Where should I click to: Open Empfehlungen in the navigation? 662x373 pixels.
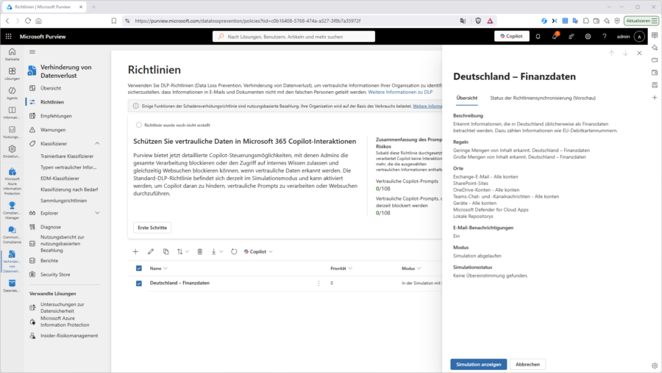(x=56, y=116)
